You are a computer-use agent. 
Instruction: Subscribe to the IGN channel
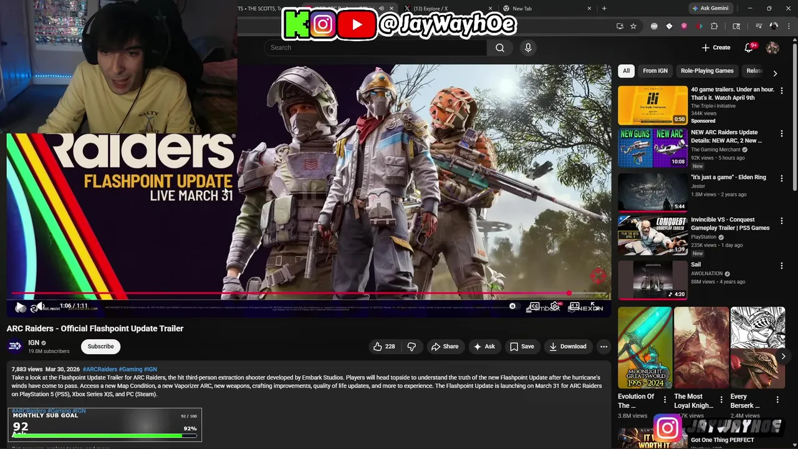(x=100, y=347)
